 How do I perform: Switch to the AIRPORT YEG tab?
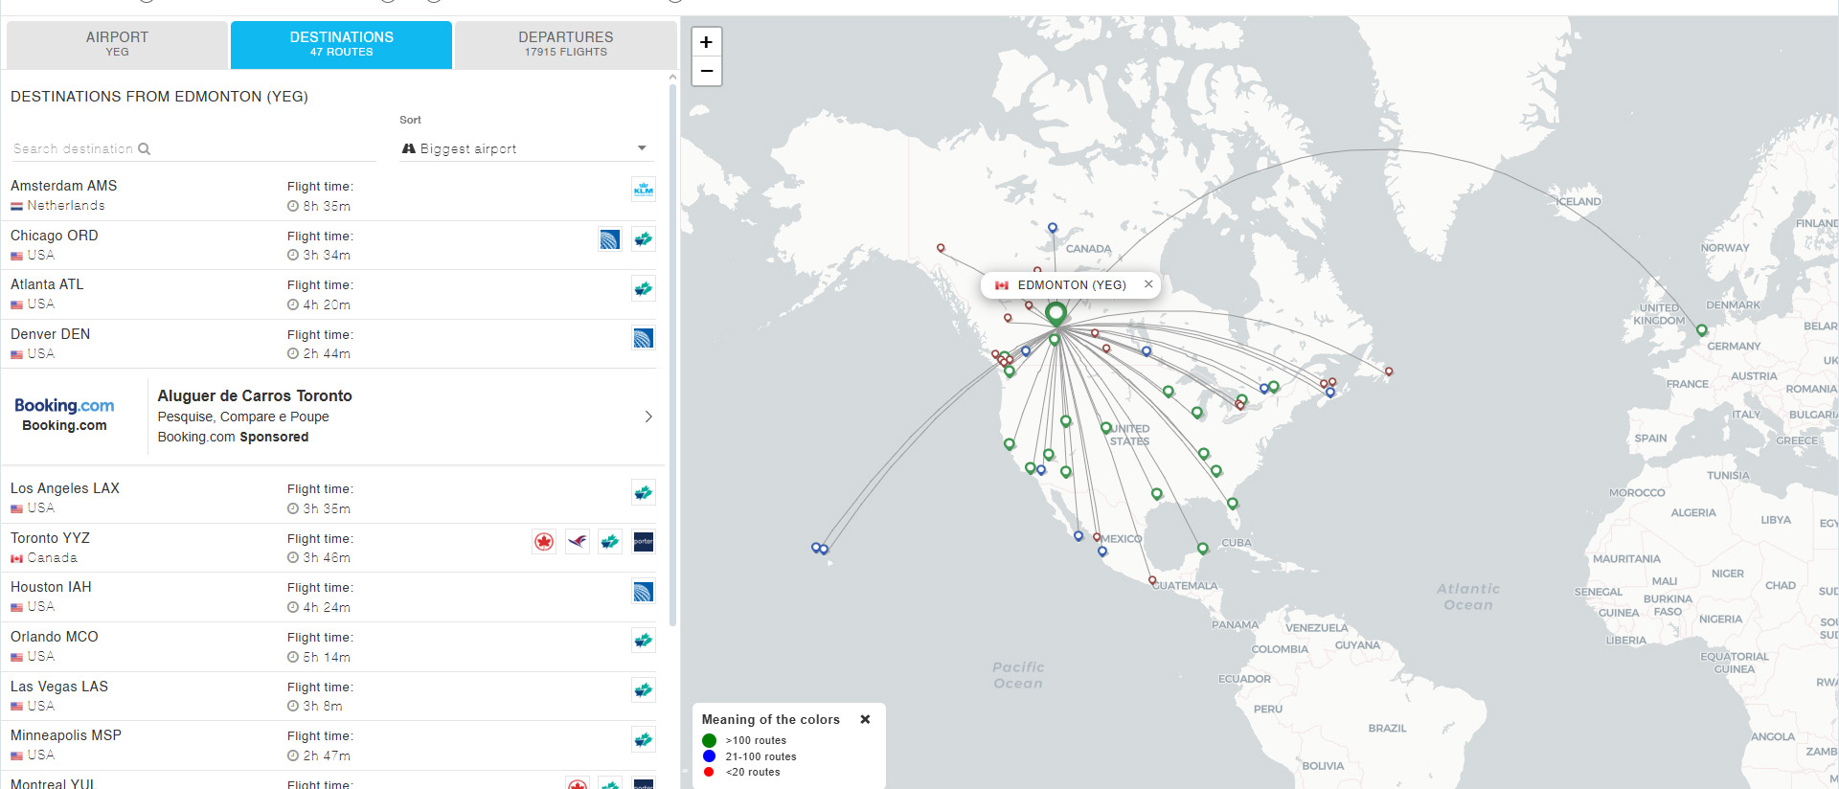click(117, 44)
